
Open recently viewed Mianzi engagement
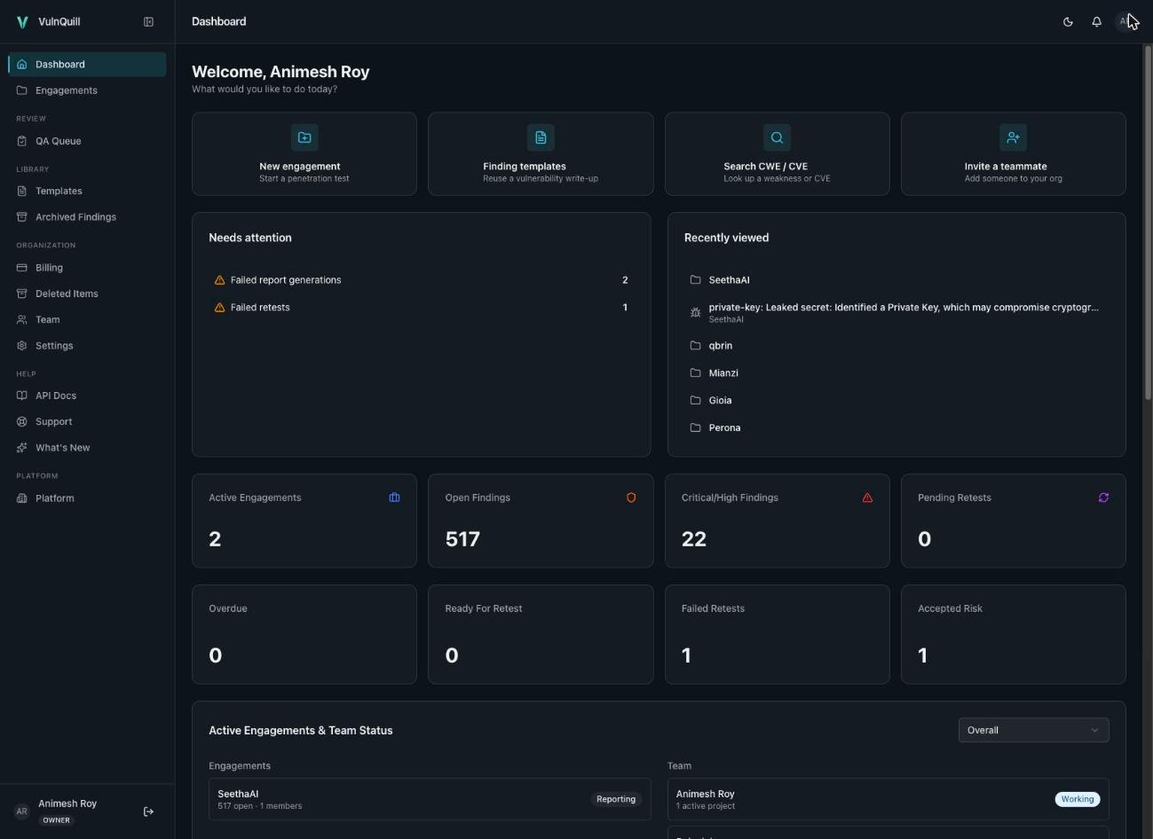tap(896, 373)
